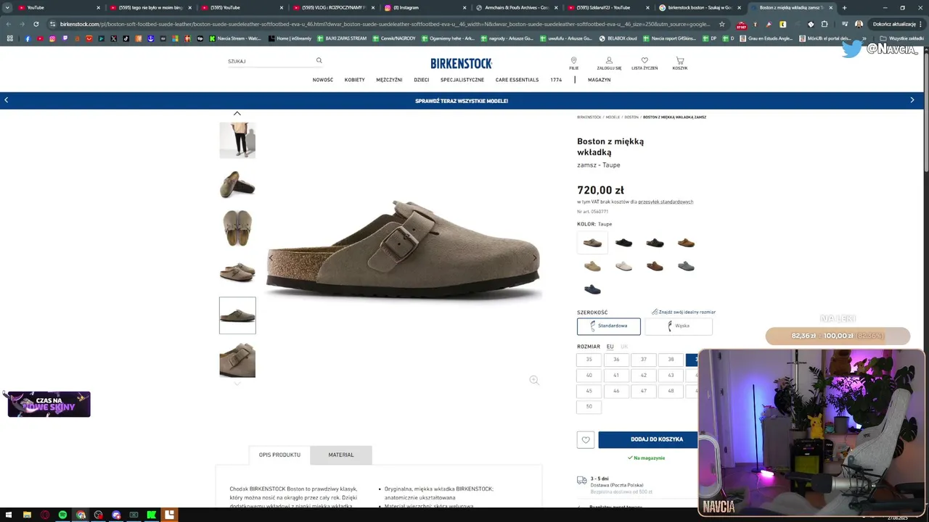Click the image zoom magnifier icon
This screenshot has width=929, height=522.
pyautogui.click(x=534, y=380)
